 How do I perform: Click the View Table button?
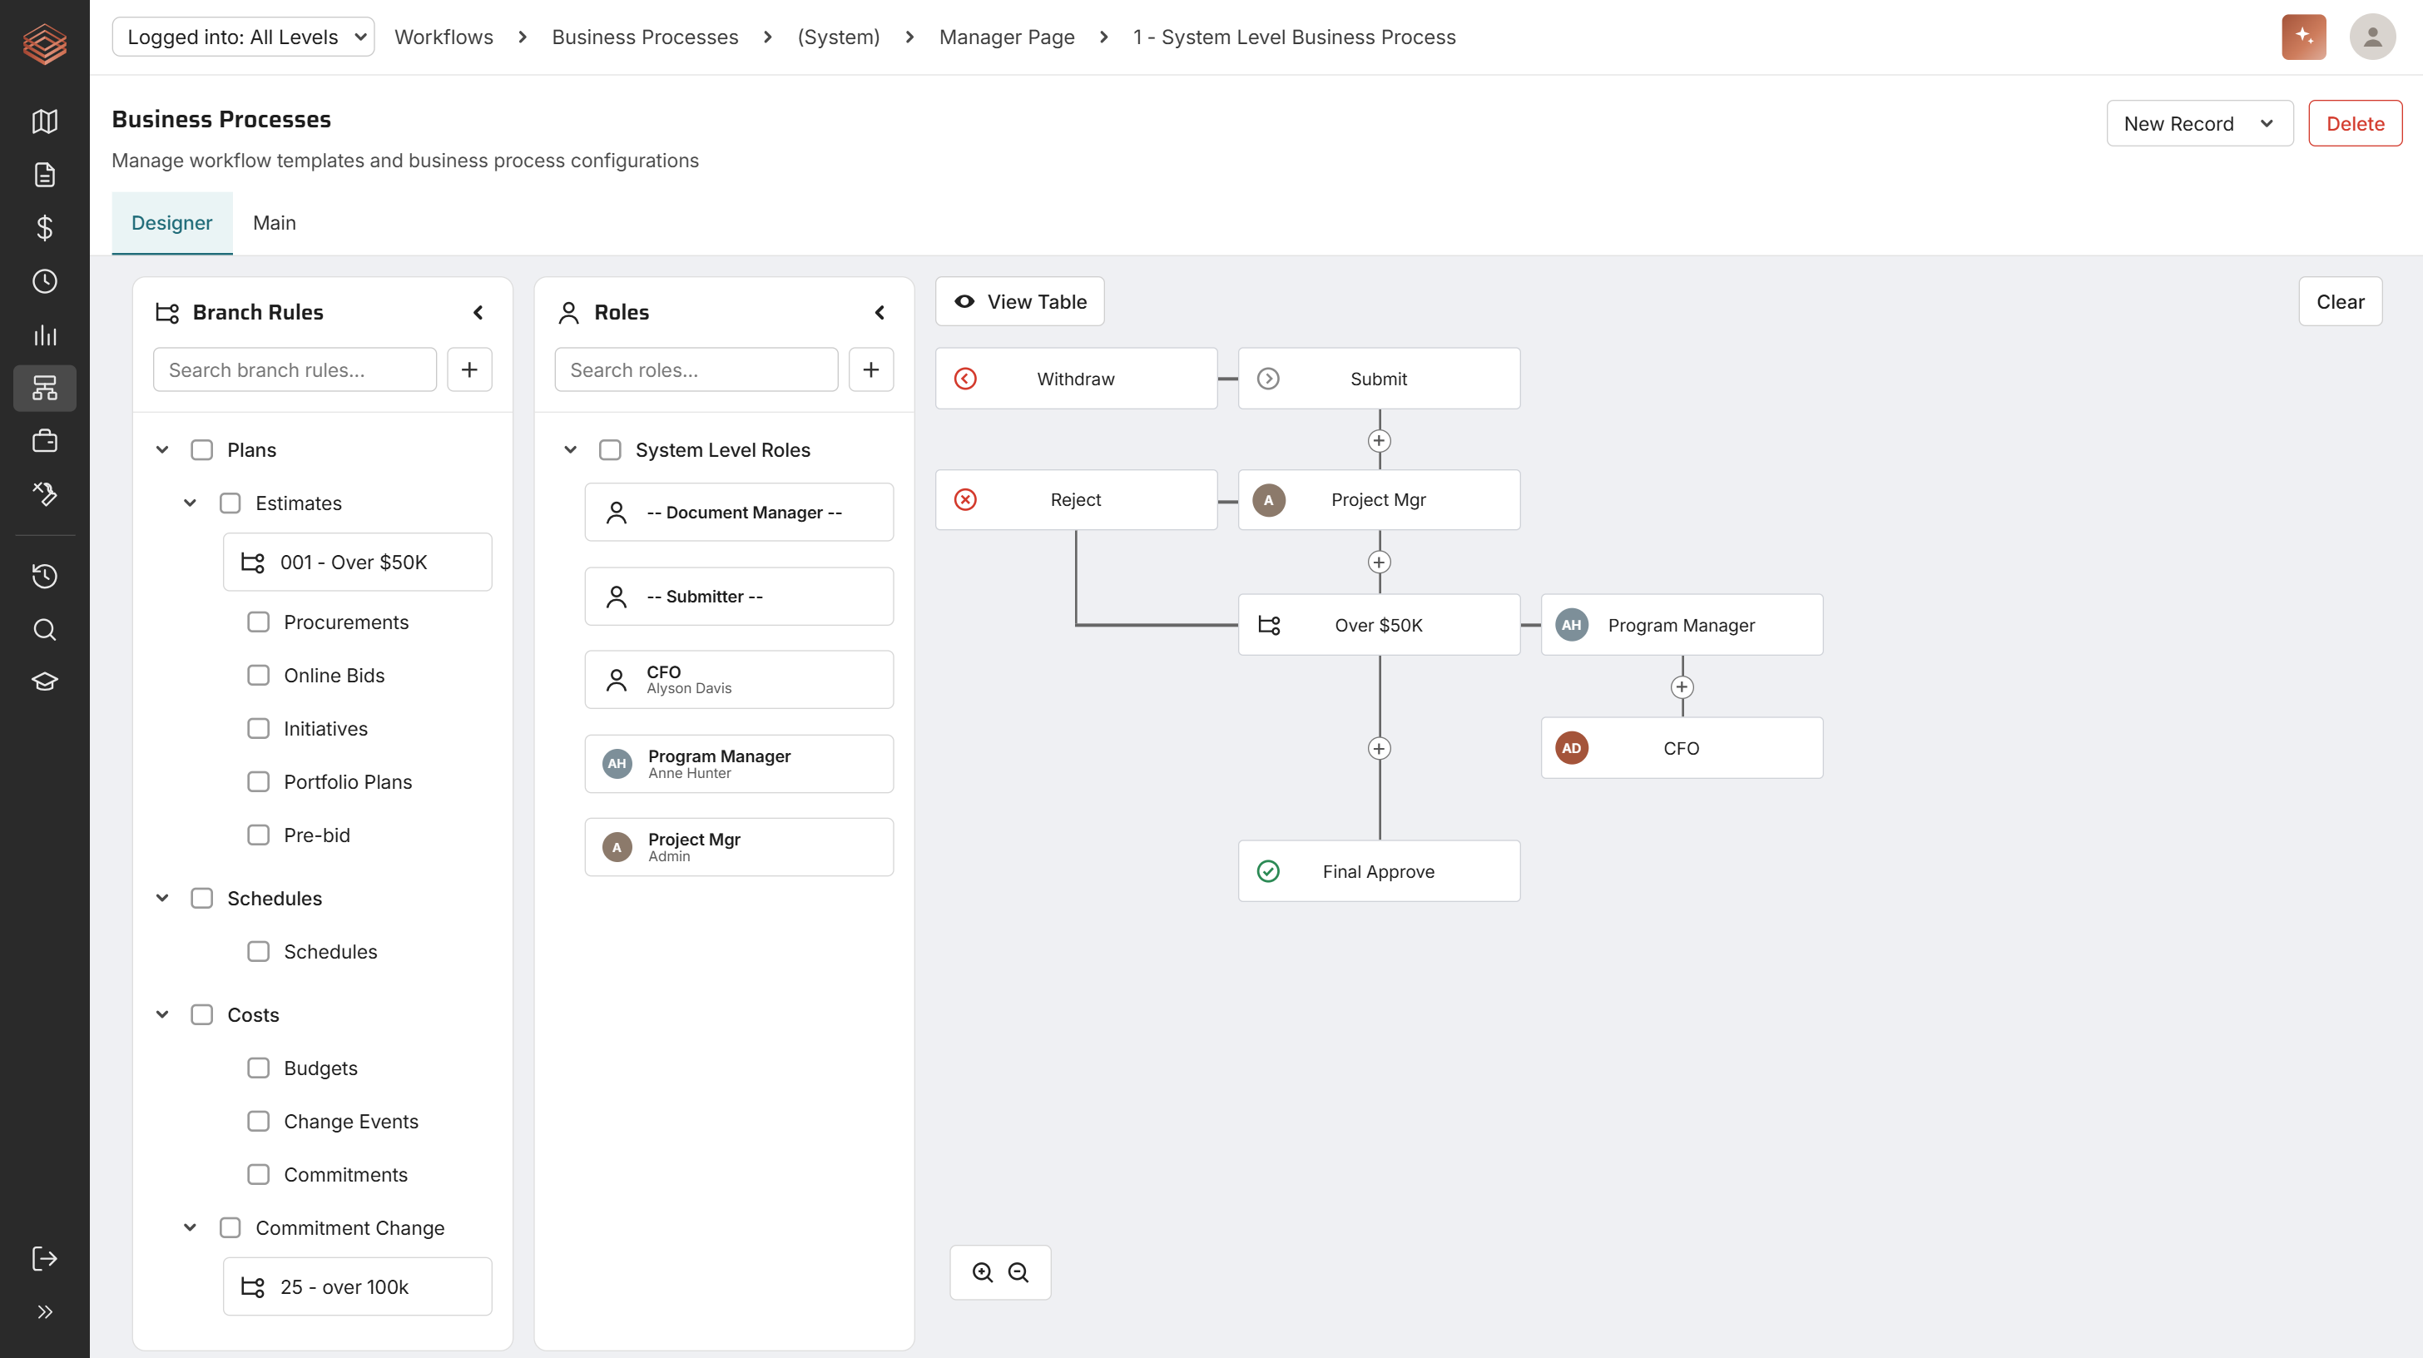1018,301
